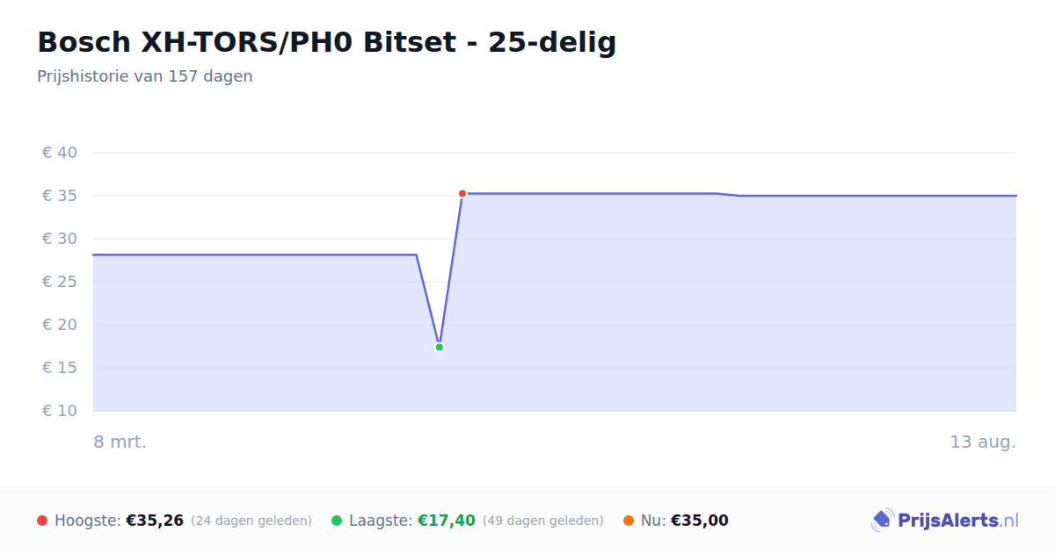Viewport: 1055px width, 553px height.
Task: Click the PrijsAlerts tag logo icon
Action: click(x=882, y=521)
